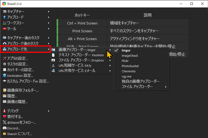Click the カスタム アップロードer 設定 icon
The width and height of the screenshot is (208, 138).
click(x=4, y=81)
